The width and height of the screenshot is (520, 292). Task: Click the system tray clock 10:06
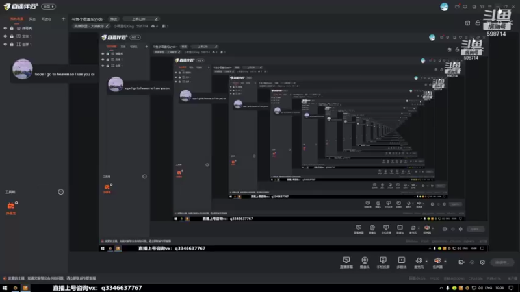tap(500, 288)
